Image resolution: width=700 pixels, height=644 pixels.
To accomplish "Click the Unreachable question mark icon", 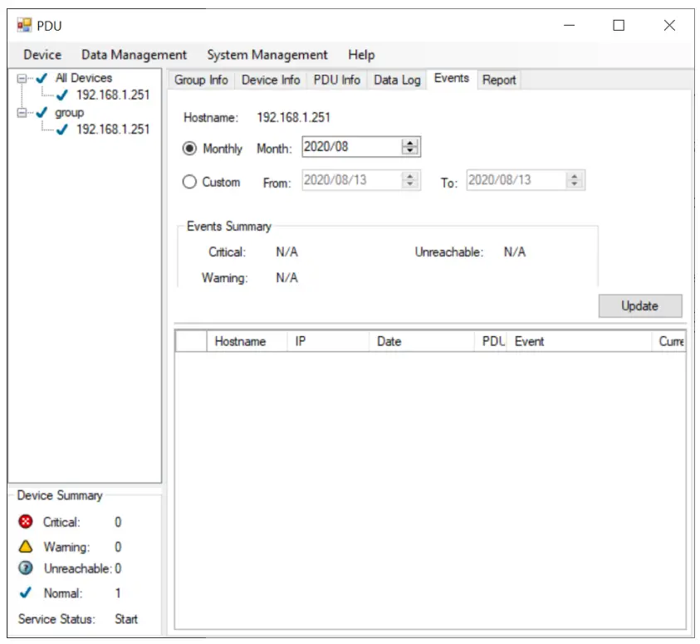I will pyautogui.click(x=26, y=568).
